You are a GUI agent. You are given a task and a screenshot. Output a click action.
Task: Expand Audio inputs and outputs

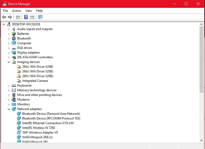[9, 29]
